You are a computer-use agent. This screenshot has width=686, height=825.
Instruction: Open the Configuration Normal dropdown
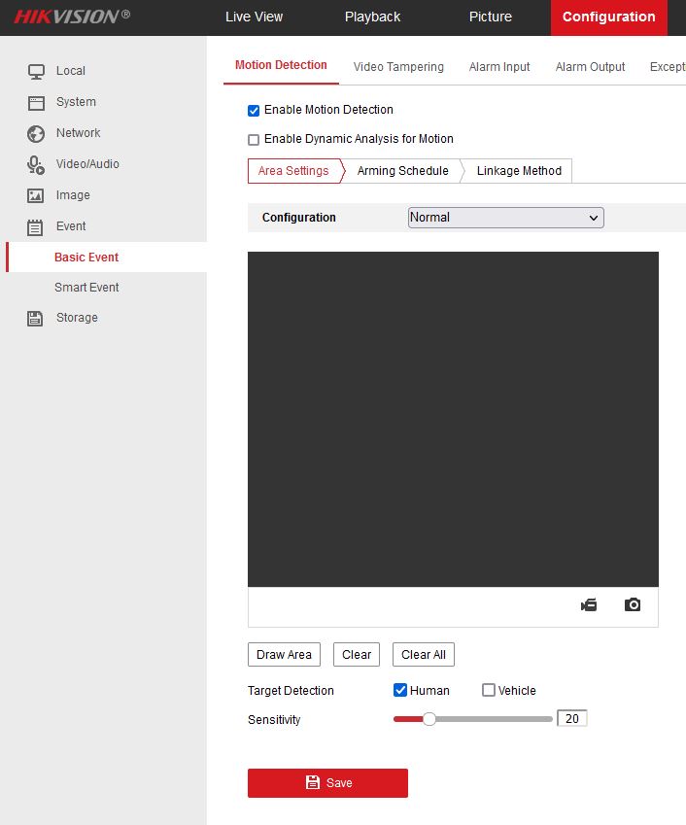click(x=505, y=218)
